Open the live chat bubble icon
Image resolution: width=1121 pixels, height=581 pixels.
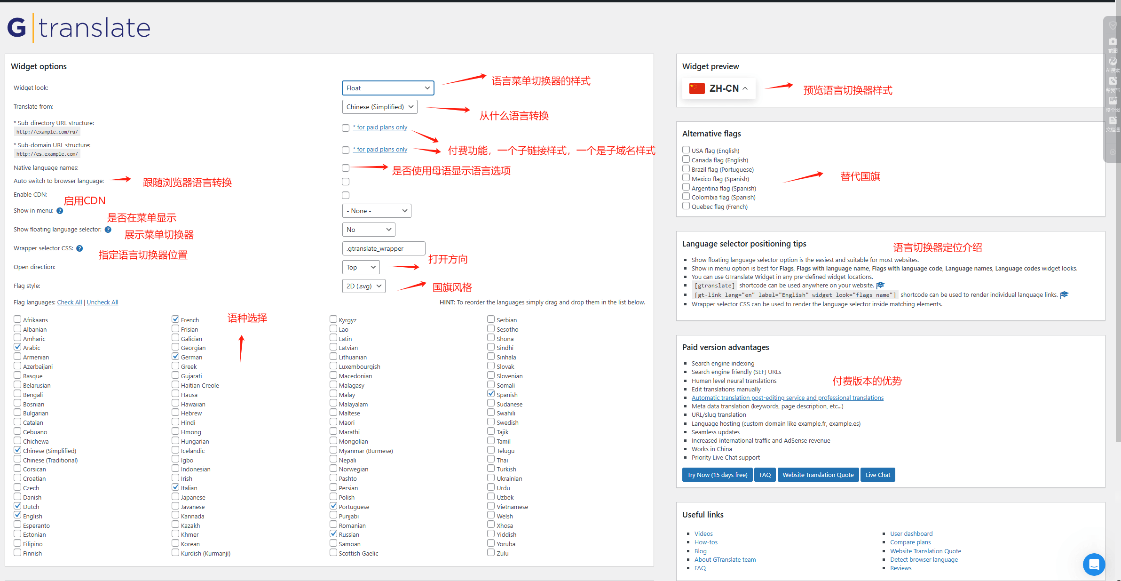click(1094, 564)
